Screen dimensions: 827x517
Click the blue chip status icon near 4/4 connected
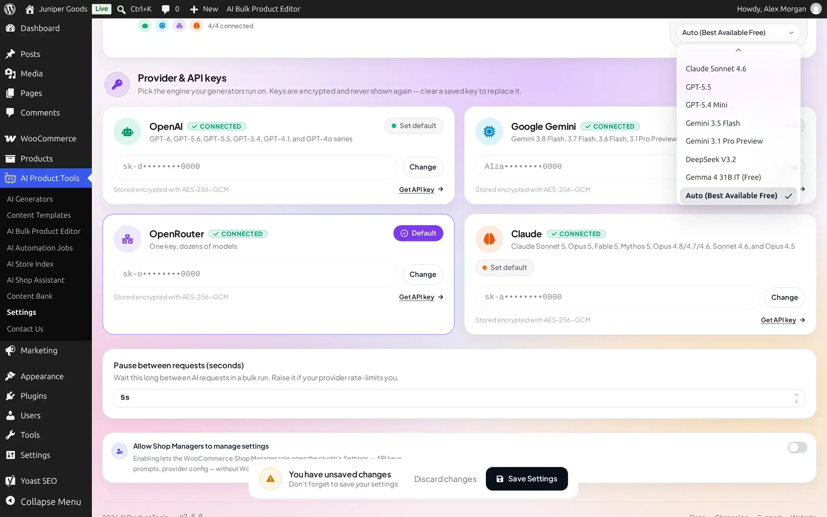(x=162, y=26)
